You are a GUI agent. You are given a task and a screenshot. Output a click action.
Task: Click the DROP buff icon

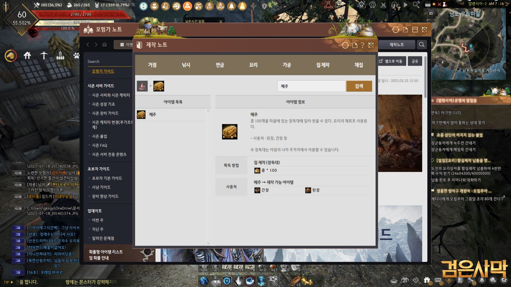pyautogui.click(x=220, y=6)
